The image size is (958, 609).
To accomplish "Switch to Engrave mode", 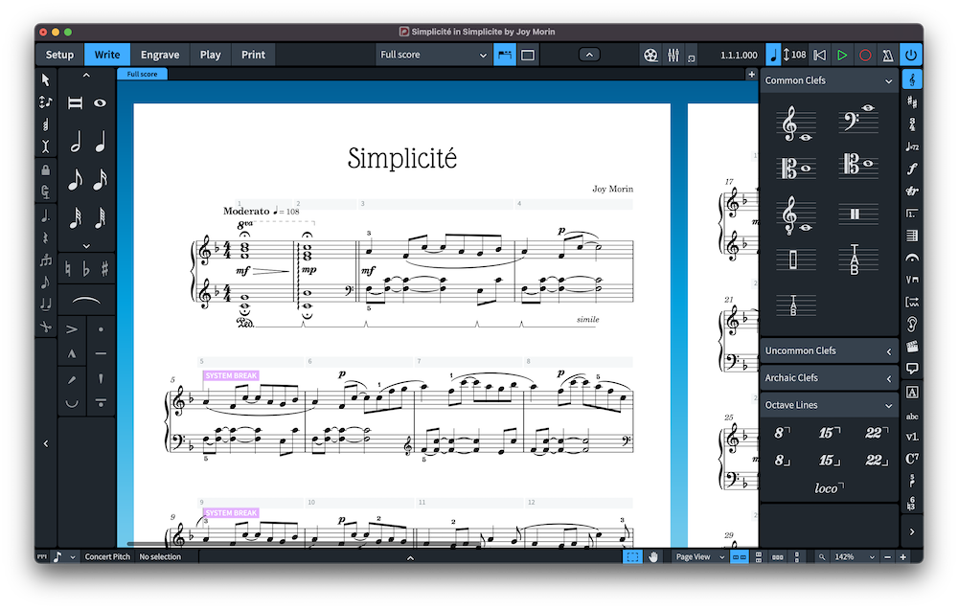I will (x=160, y=55).
